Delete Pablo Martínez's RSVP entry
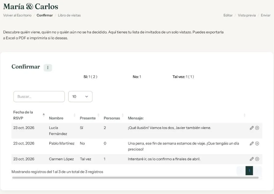The image size is (274, 194). pos(257,143)
